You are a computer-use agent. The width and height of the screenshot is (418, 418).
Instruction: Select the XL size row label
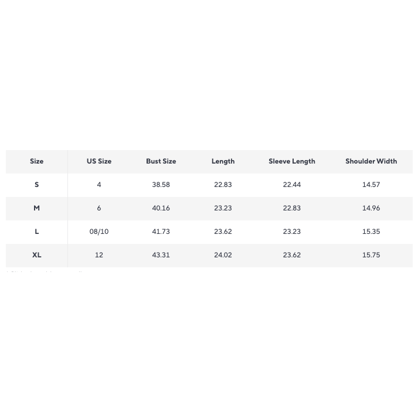36,255
